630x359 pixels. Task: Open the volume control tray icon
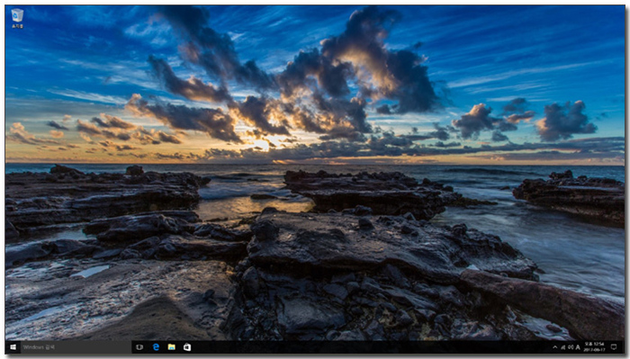point(571,347)
